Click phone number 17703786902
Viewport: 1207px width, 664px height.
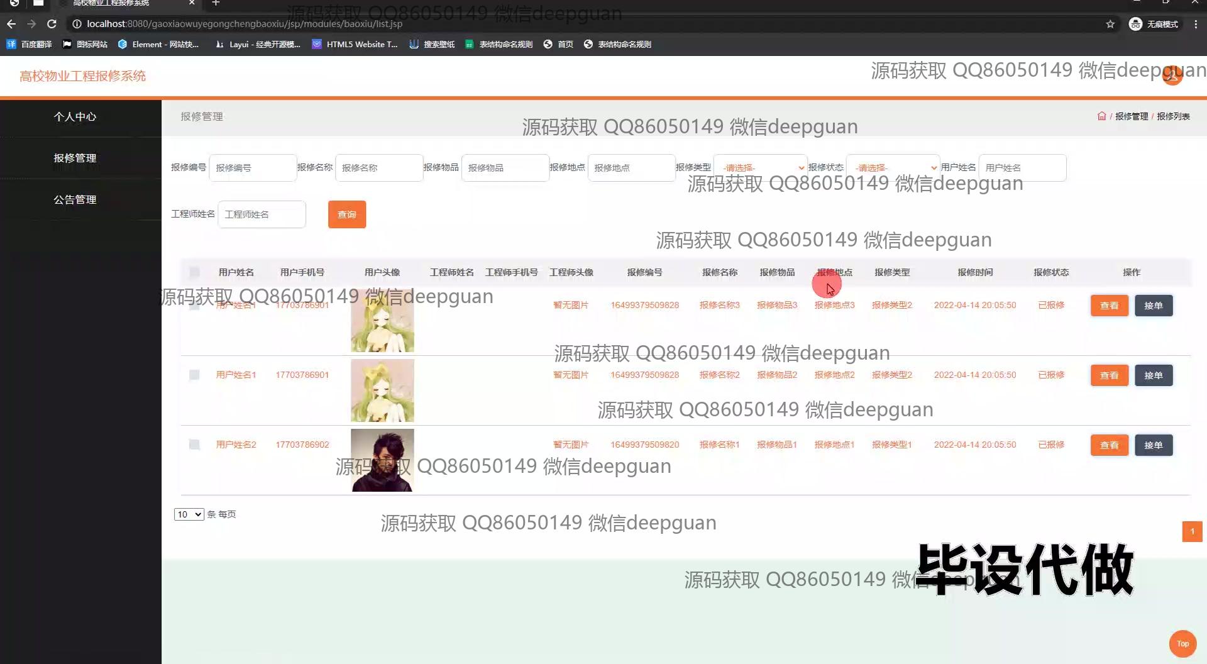tap(302, 445)
